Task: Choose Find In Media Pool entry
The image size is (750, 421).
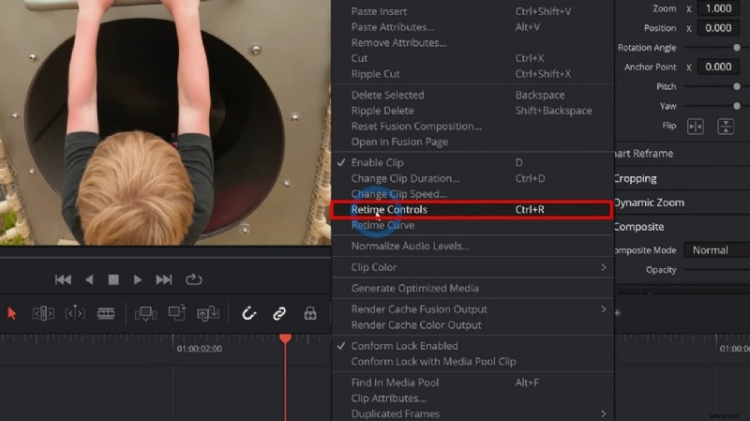Action: [x=472, y=383]
